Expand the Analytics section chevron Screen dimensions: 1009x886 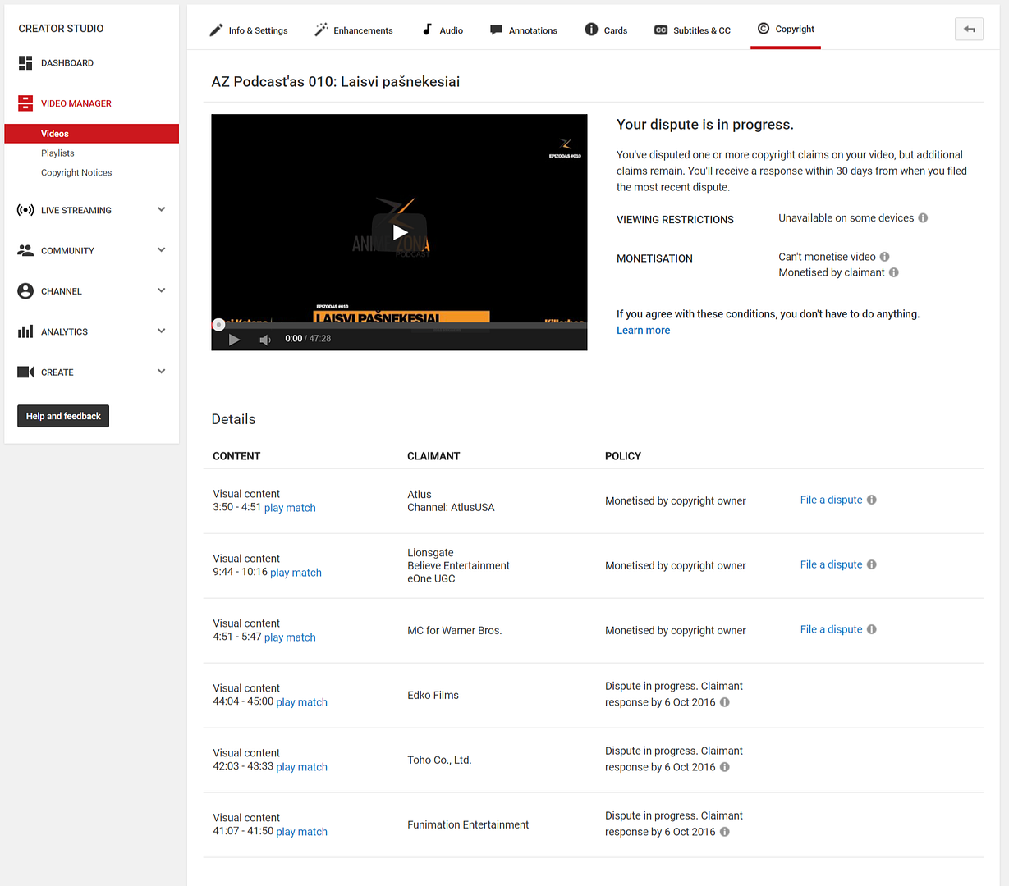click(x=162, y=331)
